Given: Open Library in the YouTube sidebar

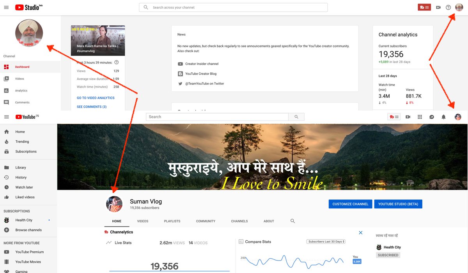Looking at the screenshot, I should pyautogui.click(x=28, y=168).
